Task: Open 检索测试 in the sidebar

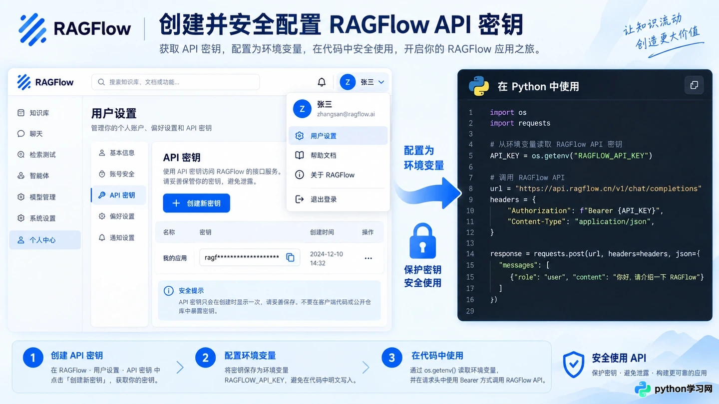Action: pos(44,155)
